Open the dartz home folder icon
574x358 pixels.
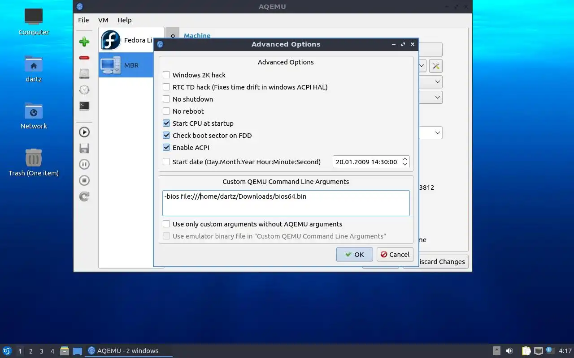(34, 68)
